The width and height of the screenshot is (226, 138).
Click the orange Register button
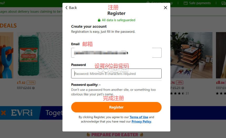116,107
